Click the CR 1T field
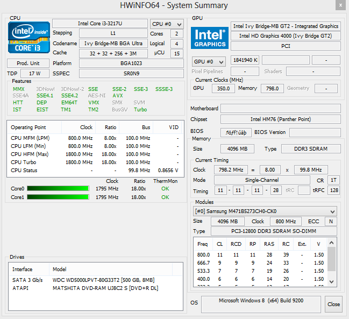Screen dimensions: 349x319 click(x=333, y=180)
